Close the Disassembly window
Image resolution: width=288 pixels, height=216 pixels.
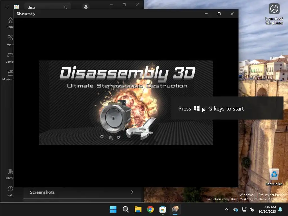coord(232,14)
